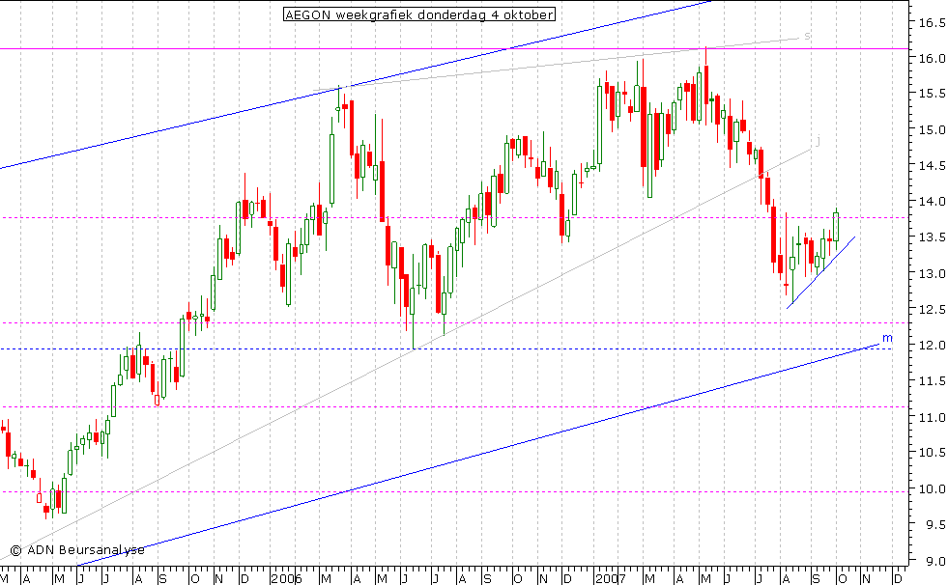Click the 'AEGON weekgrafiek donderdag 4 oktober' title
948x585 pixels.
pos(419,14)
